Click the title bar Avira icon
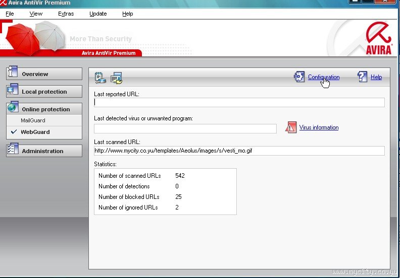 (x=3, y=3)
